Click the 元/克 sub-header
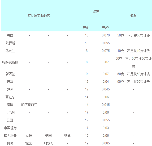This screenshot has height=146, width=152. pyautogui.click(x=106, y=28)
